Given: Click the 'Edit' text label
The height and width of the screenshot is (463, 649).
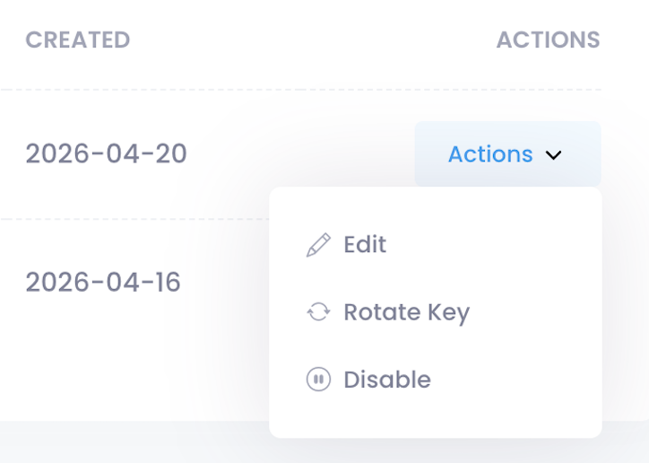Looking at the screenshot, I should pos(365,245).
